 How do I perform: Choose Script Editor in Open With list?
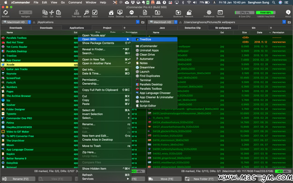click(x=154, y=106)
